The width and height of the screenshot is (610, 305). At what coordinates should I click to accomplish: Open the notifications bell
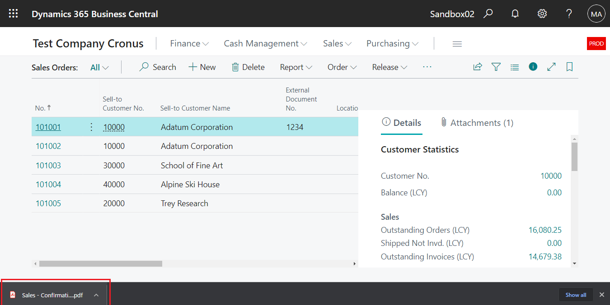(x=515, y=14)
